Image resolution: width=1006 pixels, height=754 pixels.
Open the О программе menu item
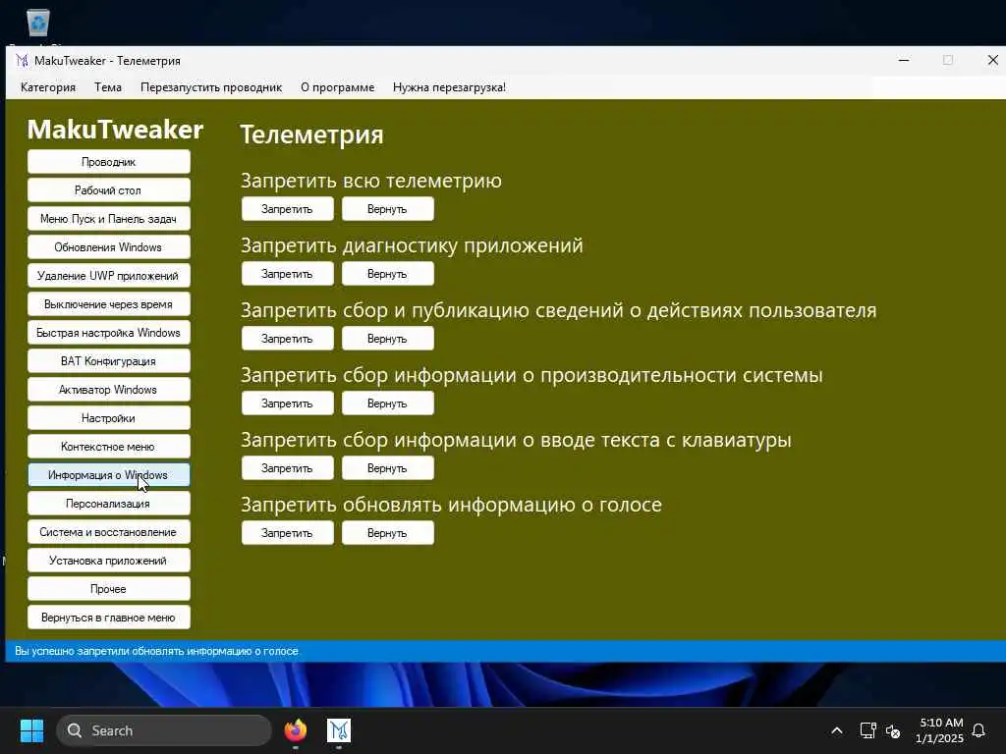coord(338,87)
